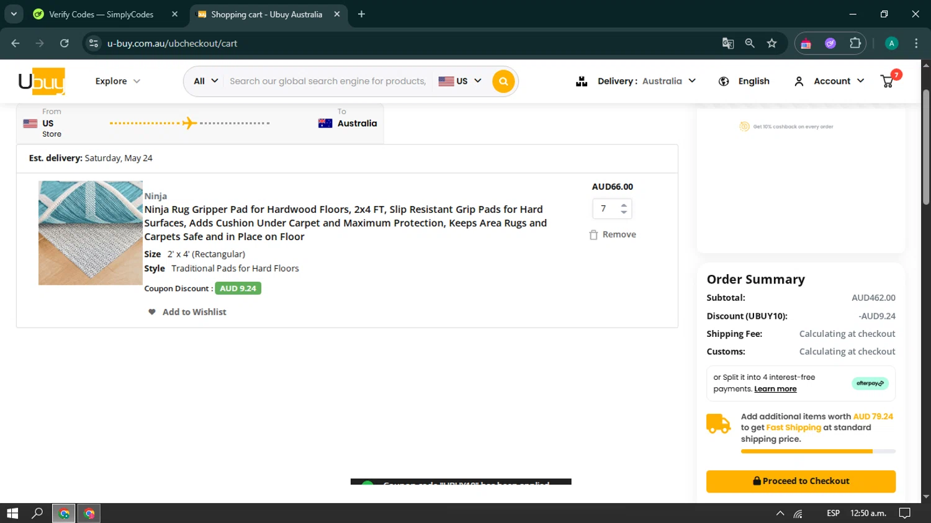Image resolution: width=931 pixels, height=523 pixels.
Task: Click the purple extension icon
Action: (830, 43)
